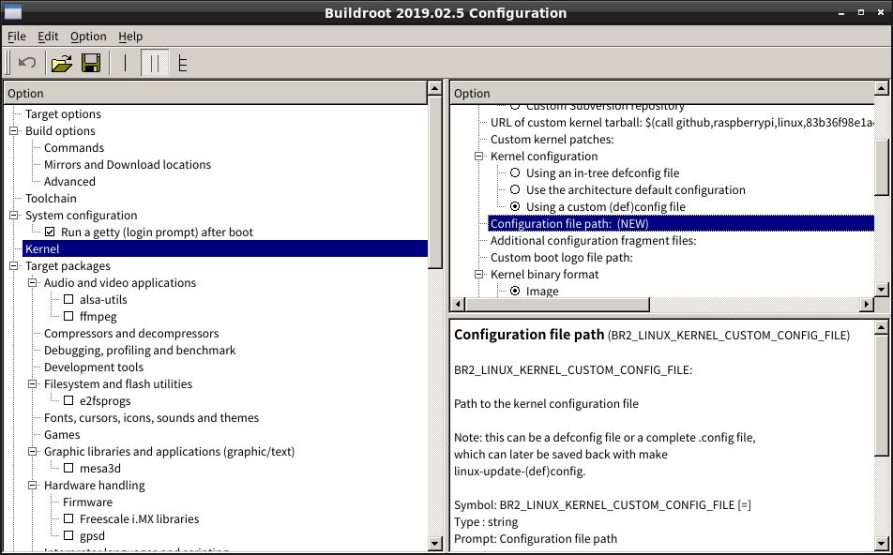
Task: Open the Option menu
Action: (88, 37)
